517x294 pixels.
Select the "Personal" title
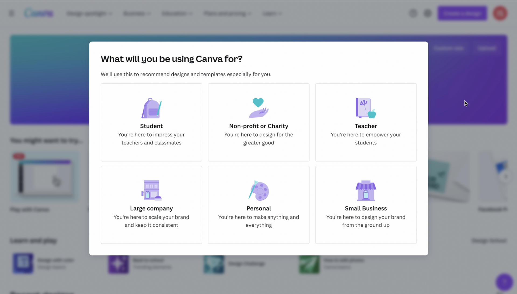coord(258,208)
